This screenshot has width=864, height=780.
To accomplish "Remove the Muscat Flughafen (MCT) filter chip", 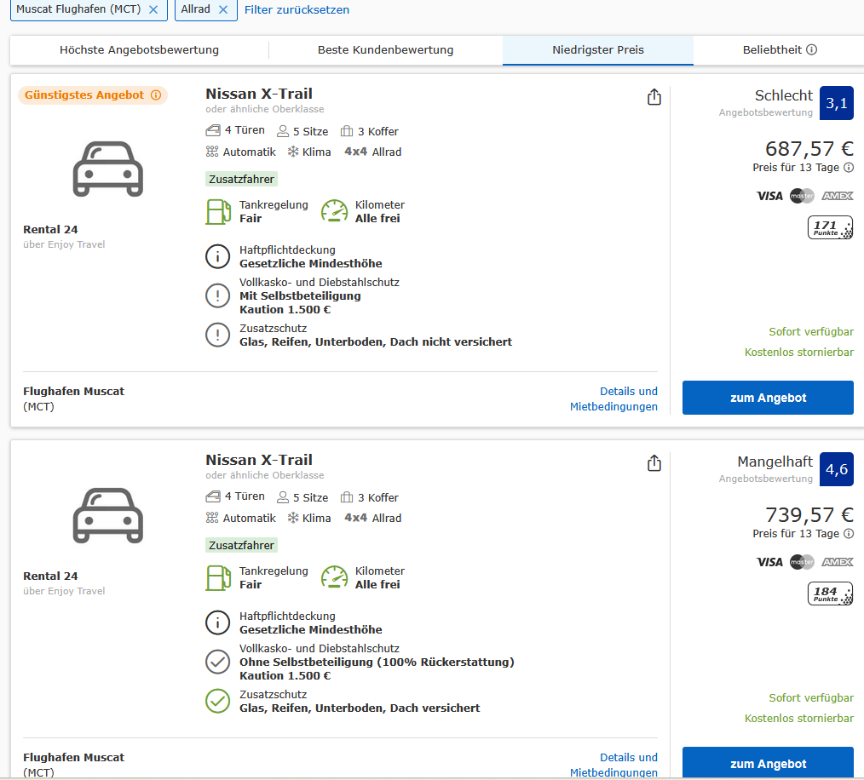I will [x=153, y=9].
